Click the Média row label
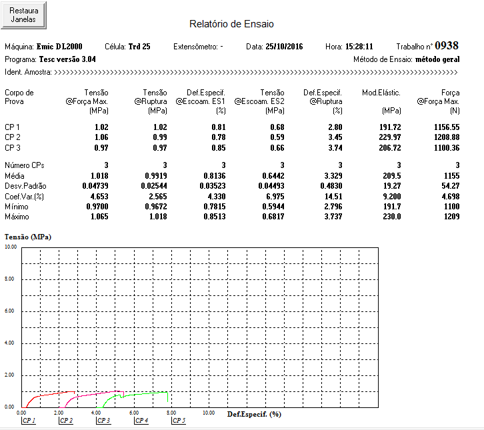Image resolution: width=484 pixels, height=430 pixels. (15, 176)
